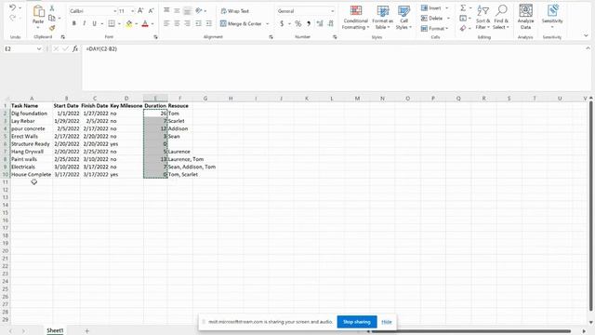
Task: Click the Name Box showing E2
Action: coord(20,48)
